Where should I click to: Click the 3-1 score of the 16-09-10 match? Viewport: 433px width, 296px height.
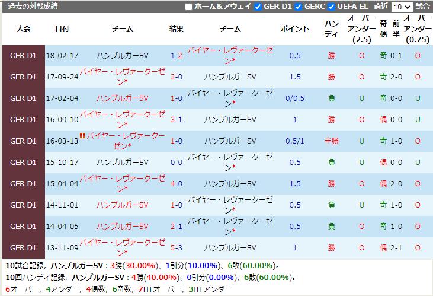tap(176, 120)
